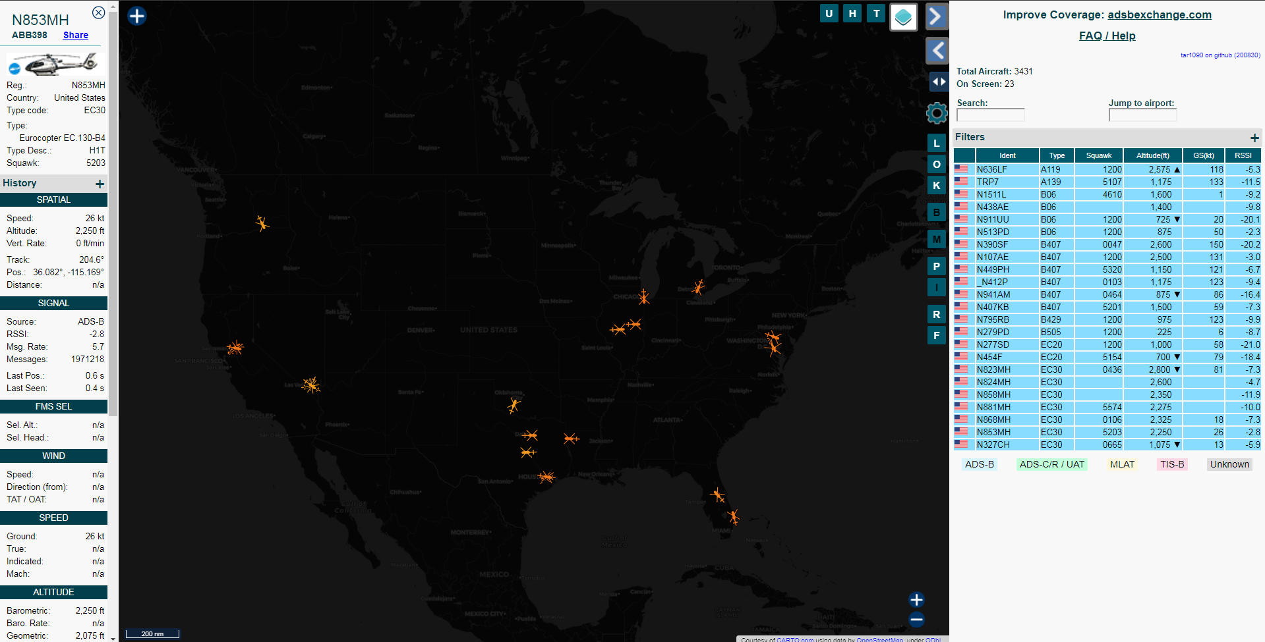
Task: Click the I map option button
Action: (x=937, y=287)
